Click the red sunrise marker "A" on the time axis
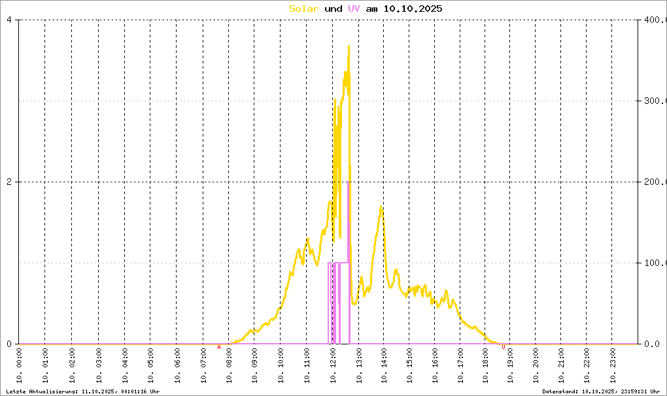Screen dimensions: 667x396 (x=219, y=347)
